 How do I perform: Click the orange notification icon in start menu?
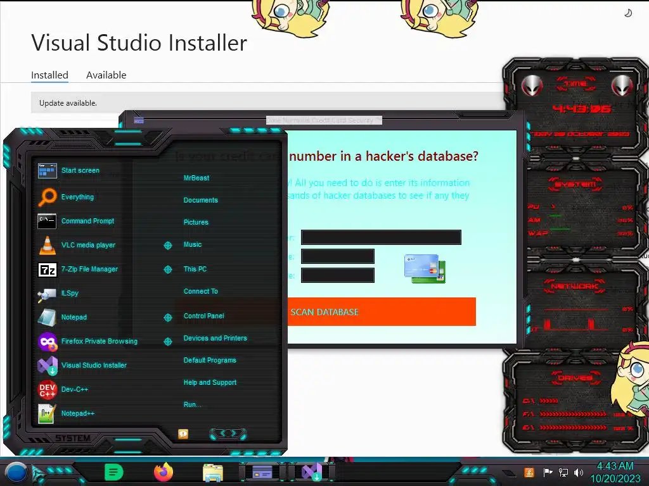pos(183,433)
